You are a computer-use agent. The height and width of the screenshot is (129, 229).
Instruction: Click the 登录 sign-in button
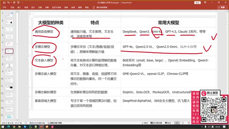pyautogui.click(x=198, y=3)
